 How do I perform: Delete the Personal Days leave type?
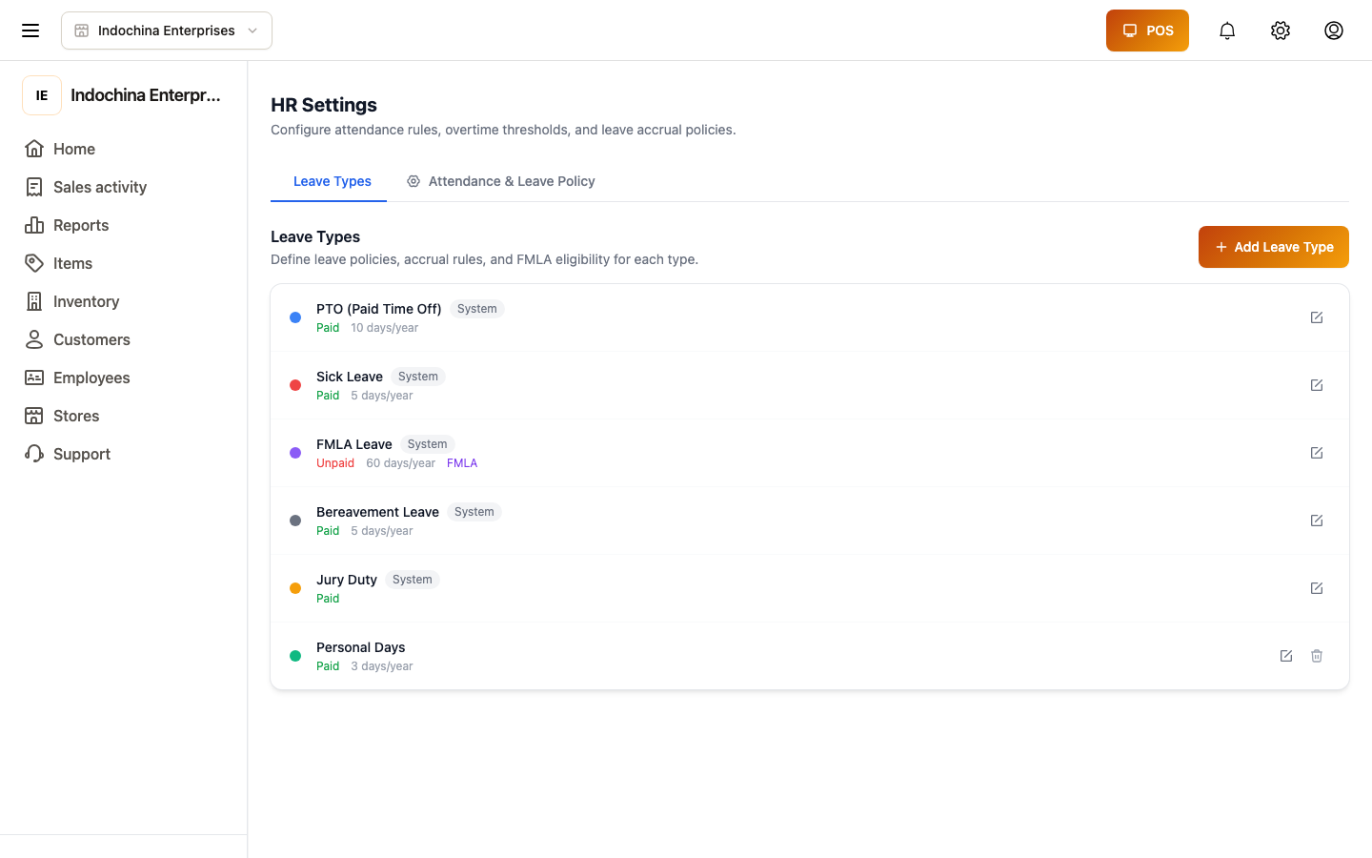pyautogui.click(x=1317, y=656)
